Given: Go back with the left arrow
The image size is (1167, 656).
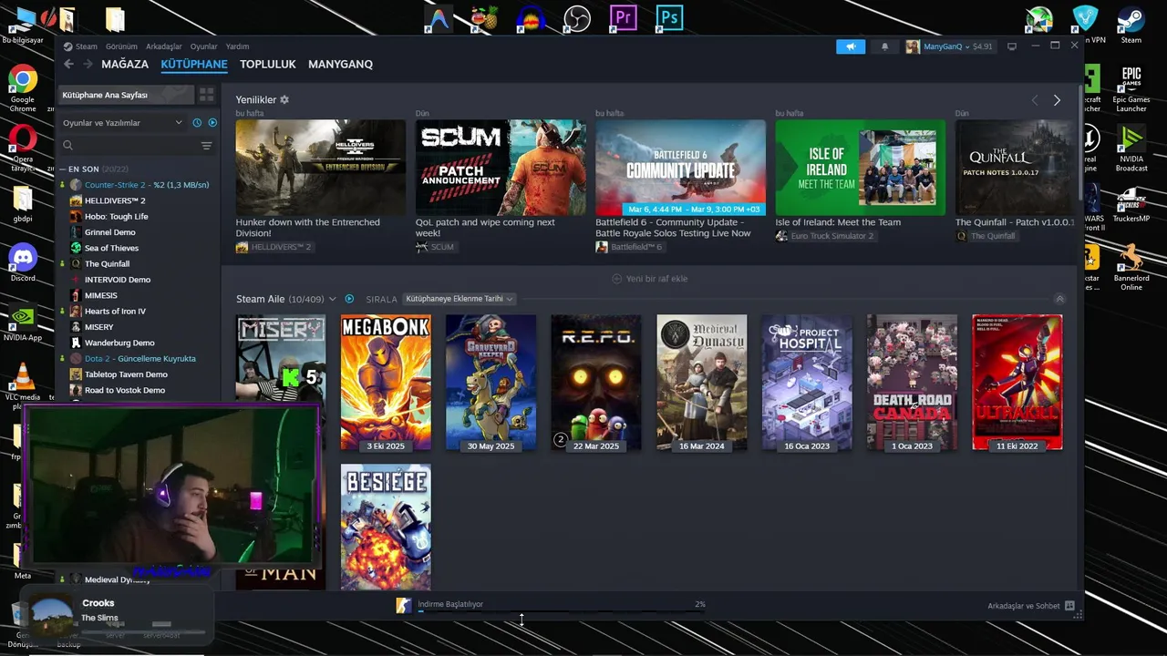Looking at the screenshot, I should click(x=68, y=64).
